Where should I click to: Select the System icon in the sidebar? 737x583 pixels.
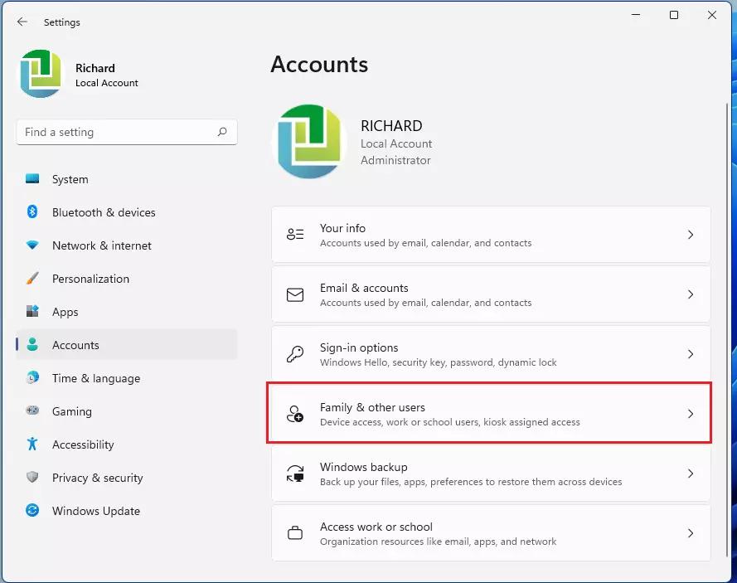[x=32, y=179]
